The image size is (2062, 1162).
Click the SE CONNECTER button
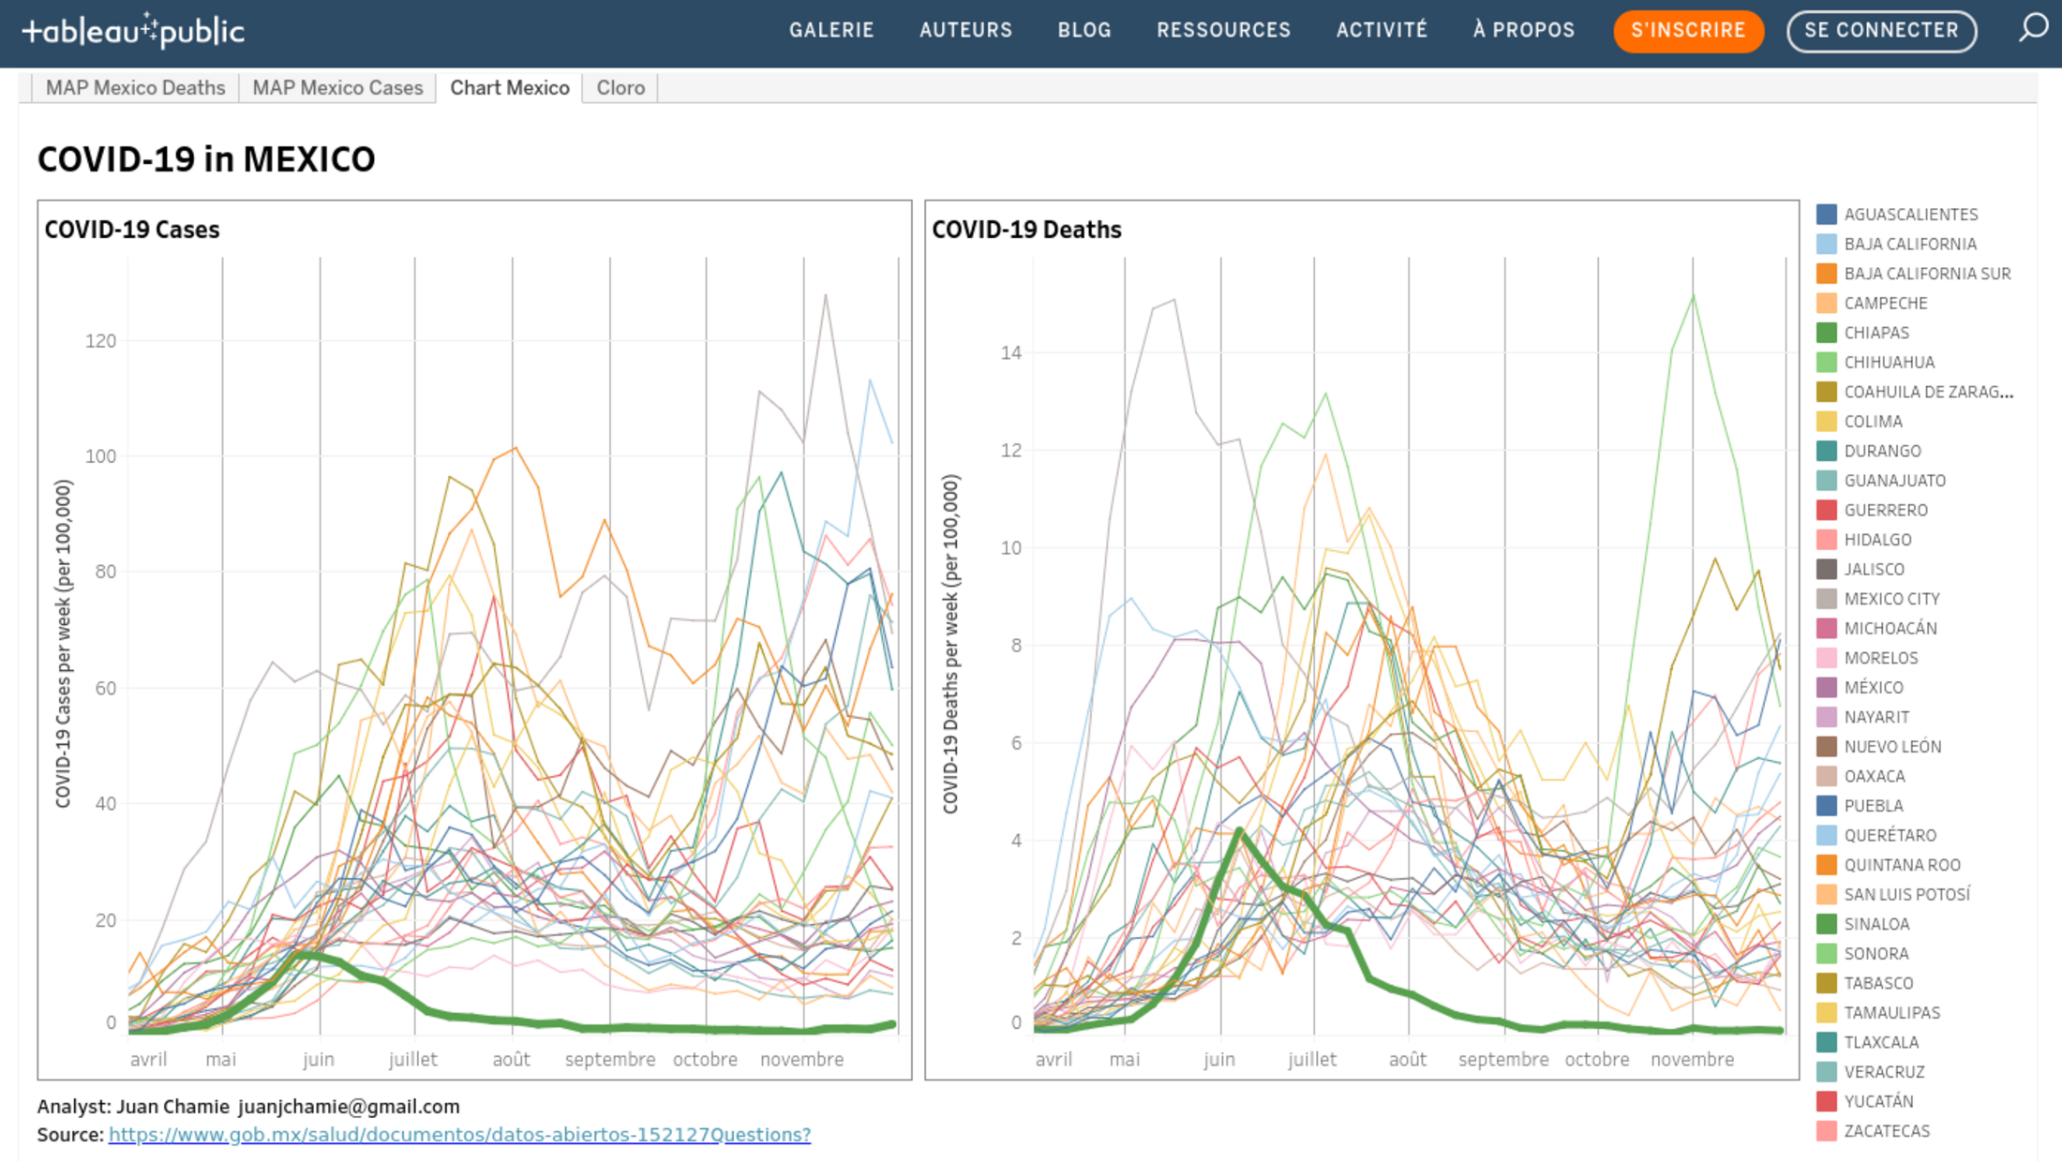click(x=1881, y=30)
